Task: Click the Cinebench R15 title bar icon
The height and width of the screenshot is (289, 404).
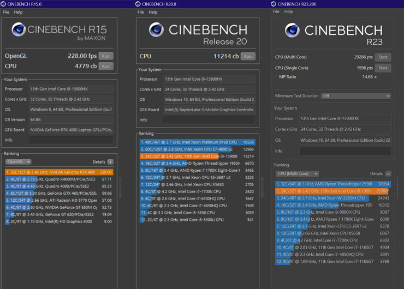Action: tap(4, 4)
